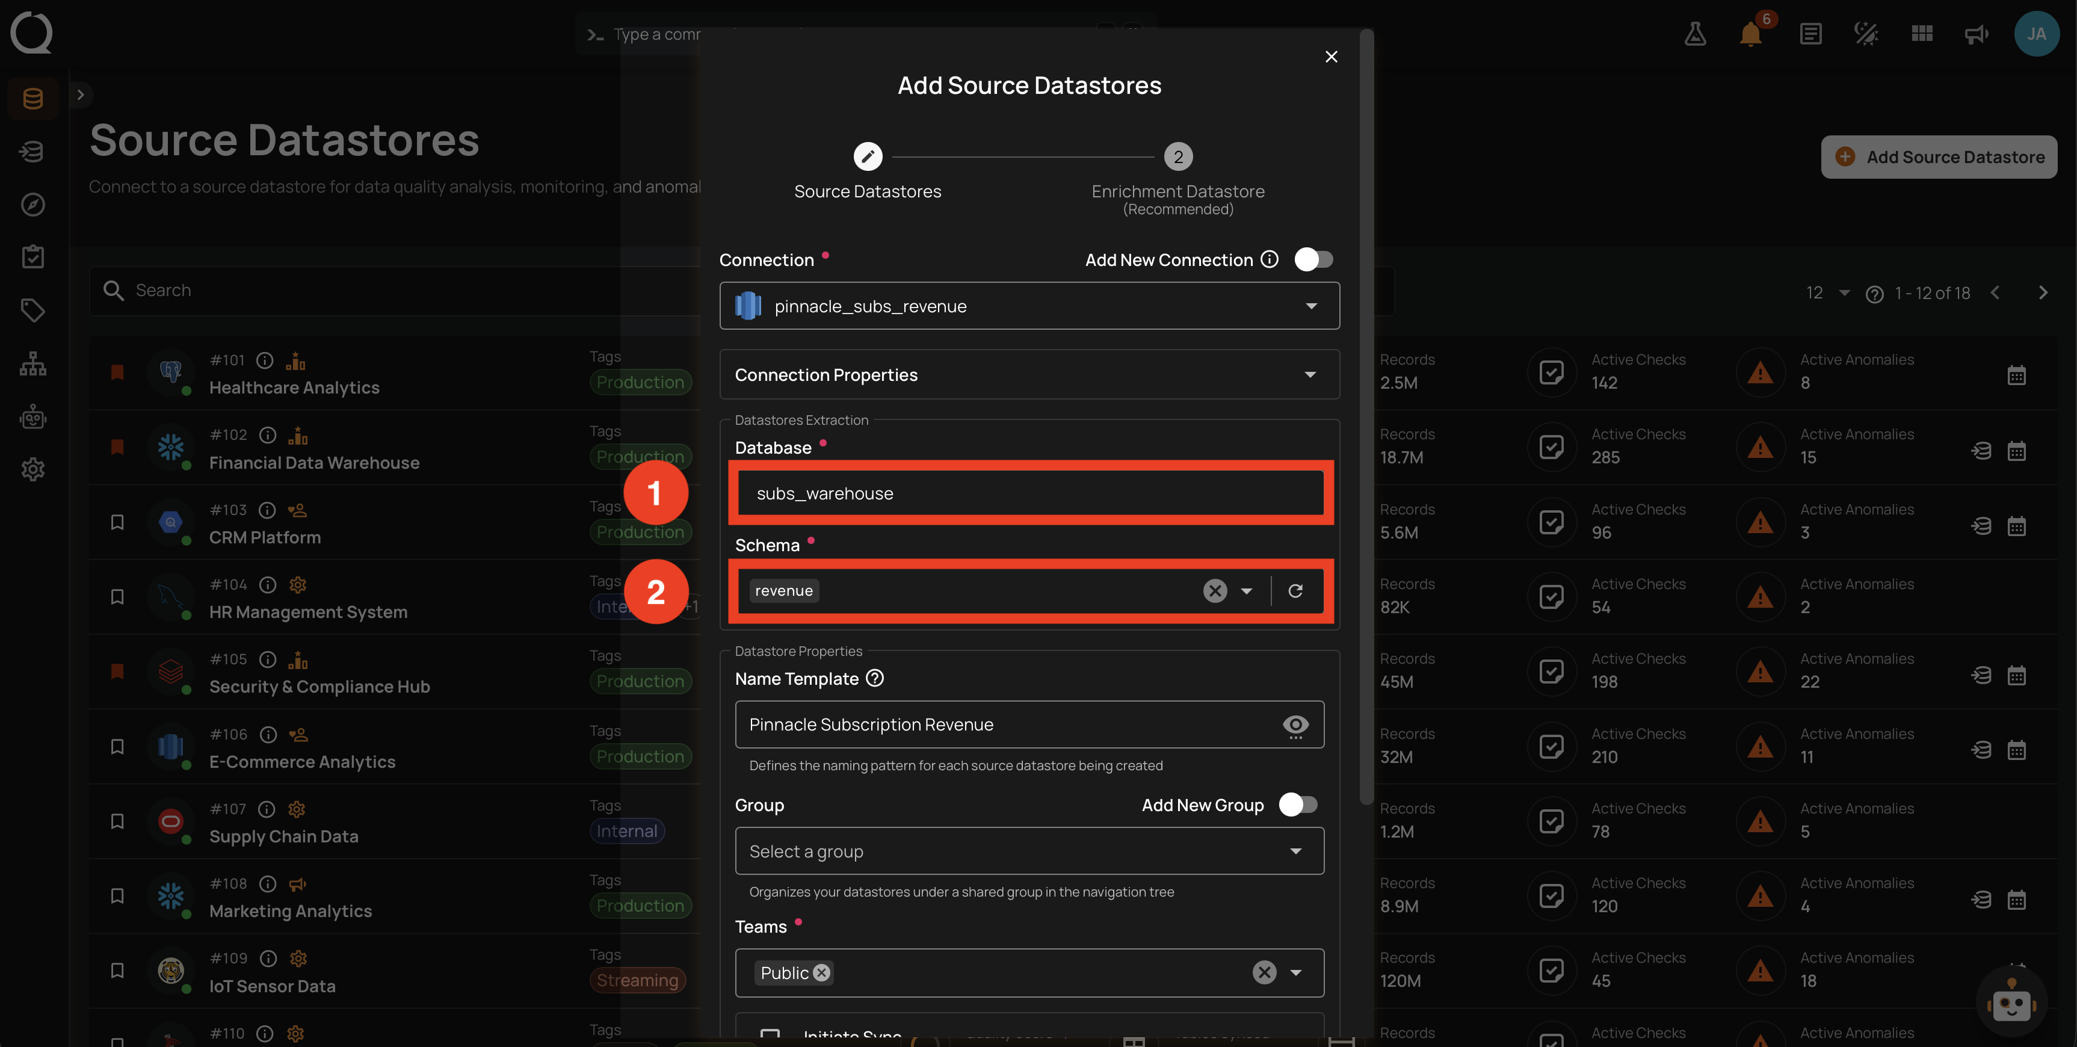
Task: Click info icon beside #104 HR Management System
Action: [x=268, y=585]
